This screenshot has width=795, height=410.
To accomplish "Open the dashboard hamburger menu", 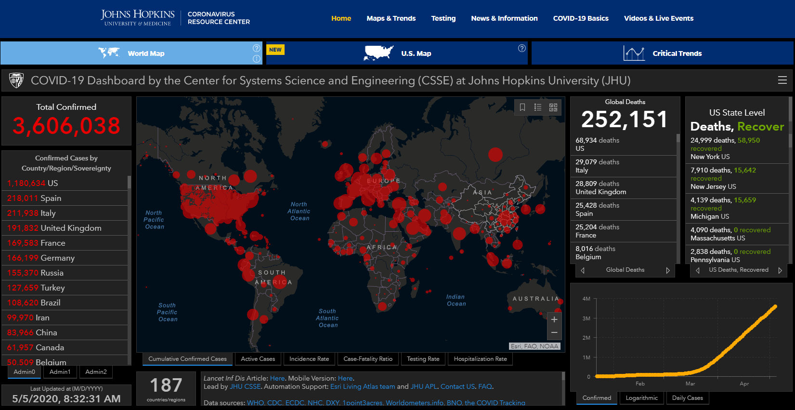I will pos(782,80).
